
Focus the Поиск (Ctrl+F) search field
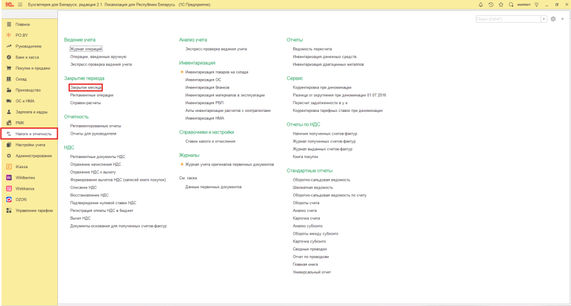508,19
